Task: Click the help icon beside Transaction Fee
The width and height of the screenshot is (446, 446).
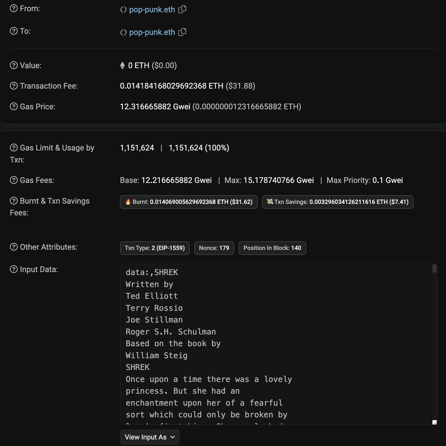Action: tap(14, 86)
